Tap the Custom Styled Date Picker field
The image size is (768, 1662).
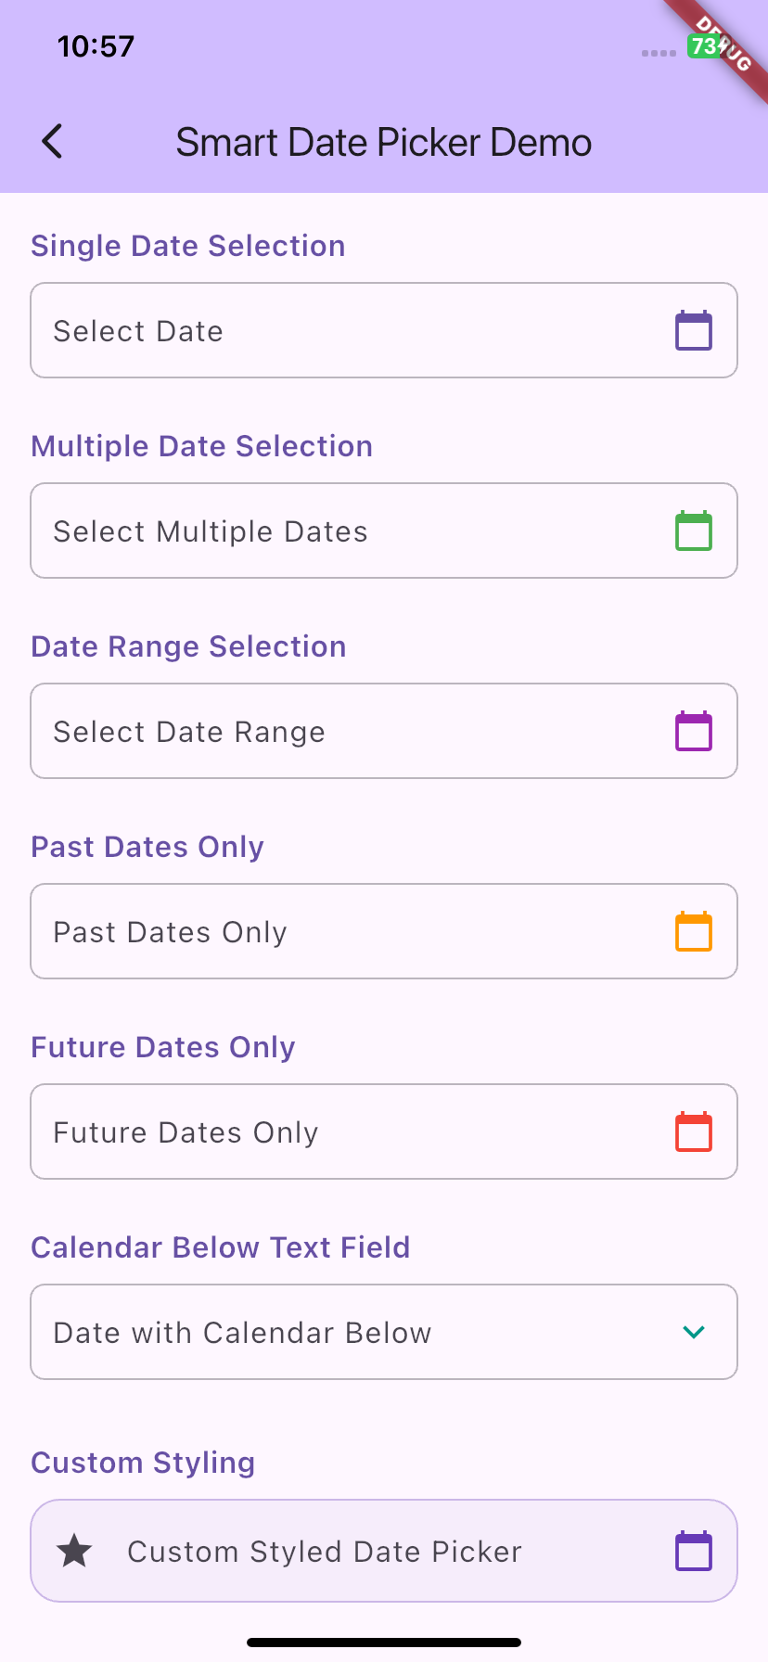coord(384,1551)
